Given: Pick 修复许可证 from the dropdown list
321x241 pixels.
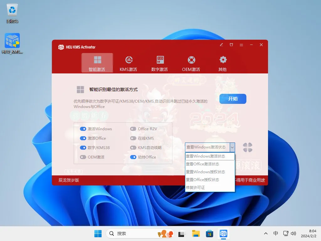Looking at the screenshot, I should pos(210,188).
